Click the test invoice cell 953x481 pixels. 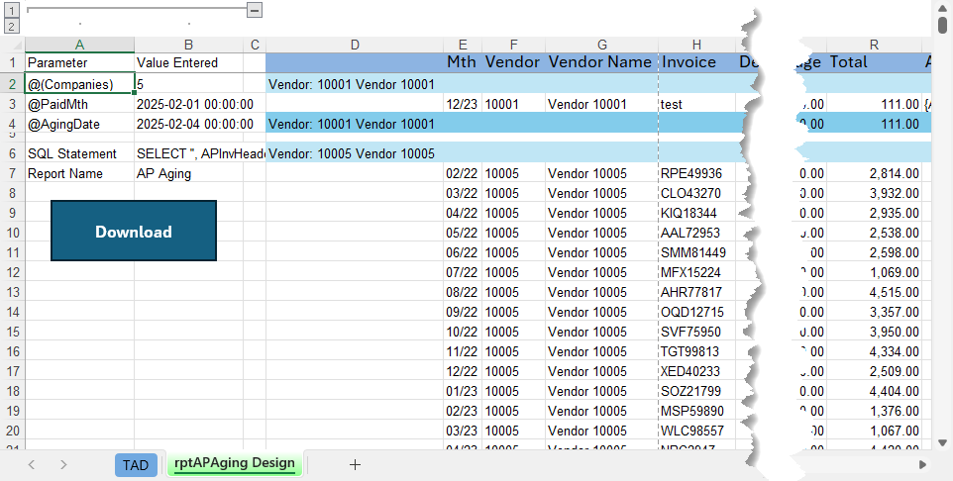coord(696,104)
